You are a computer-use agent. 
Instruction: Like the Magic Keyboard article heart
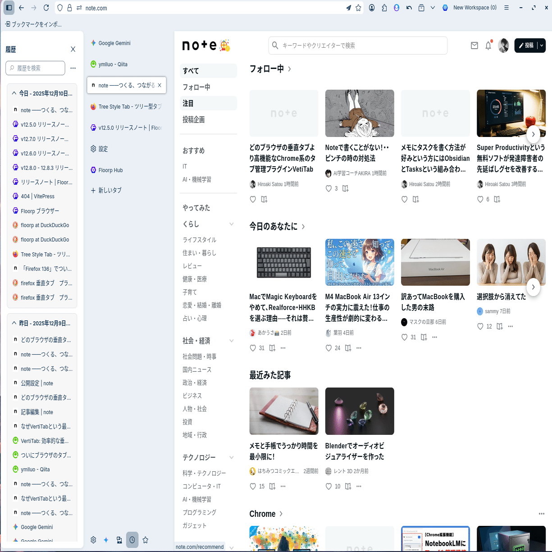(x=253, y=348)
